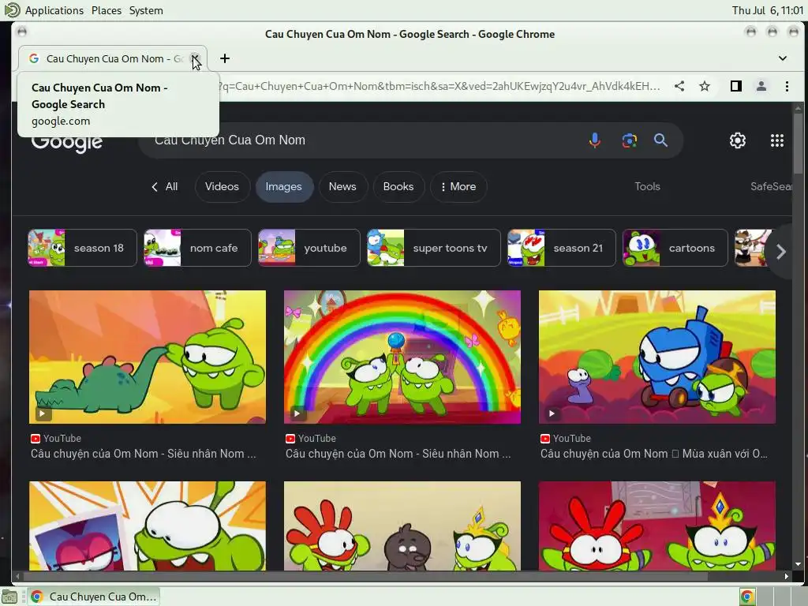Image resolution: width=808 pixels, height=606 pixels.
Task: Select the season 18 suggestion chip
Action: [x=82, y=248]
